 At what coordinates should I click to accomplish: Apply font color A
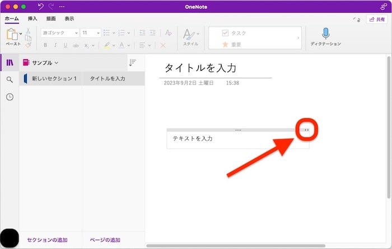click(x=122, y=45)
